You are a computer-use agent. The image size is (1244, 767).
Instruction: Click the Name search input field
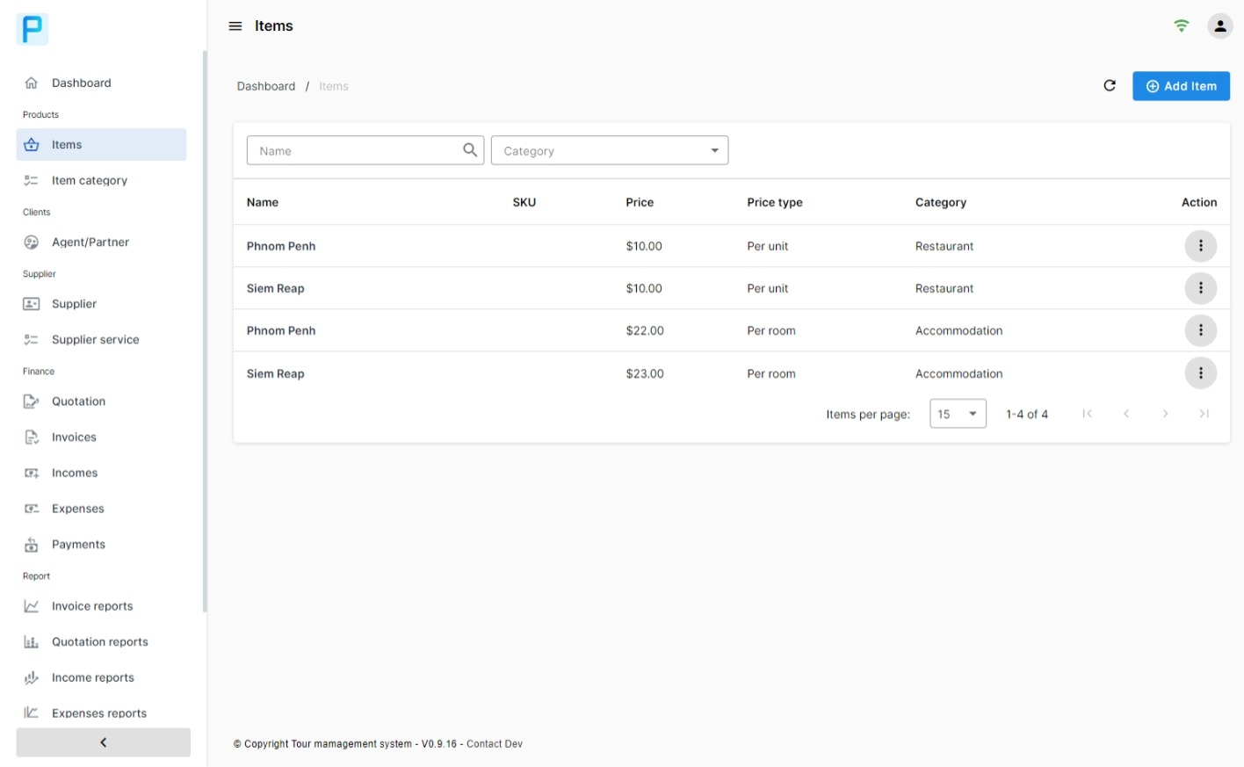point(365,150)
